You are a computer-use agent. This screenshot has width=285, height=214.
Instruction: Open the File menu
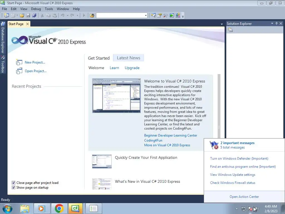[x=4, y=9]
